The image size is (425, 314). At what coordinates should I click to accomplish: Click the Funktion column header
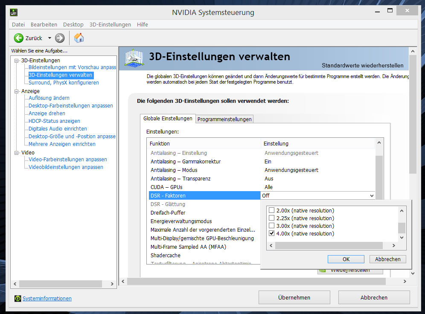click(x=204, y=144)
